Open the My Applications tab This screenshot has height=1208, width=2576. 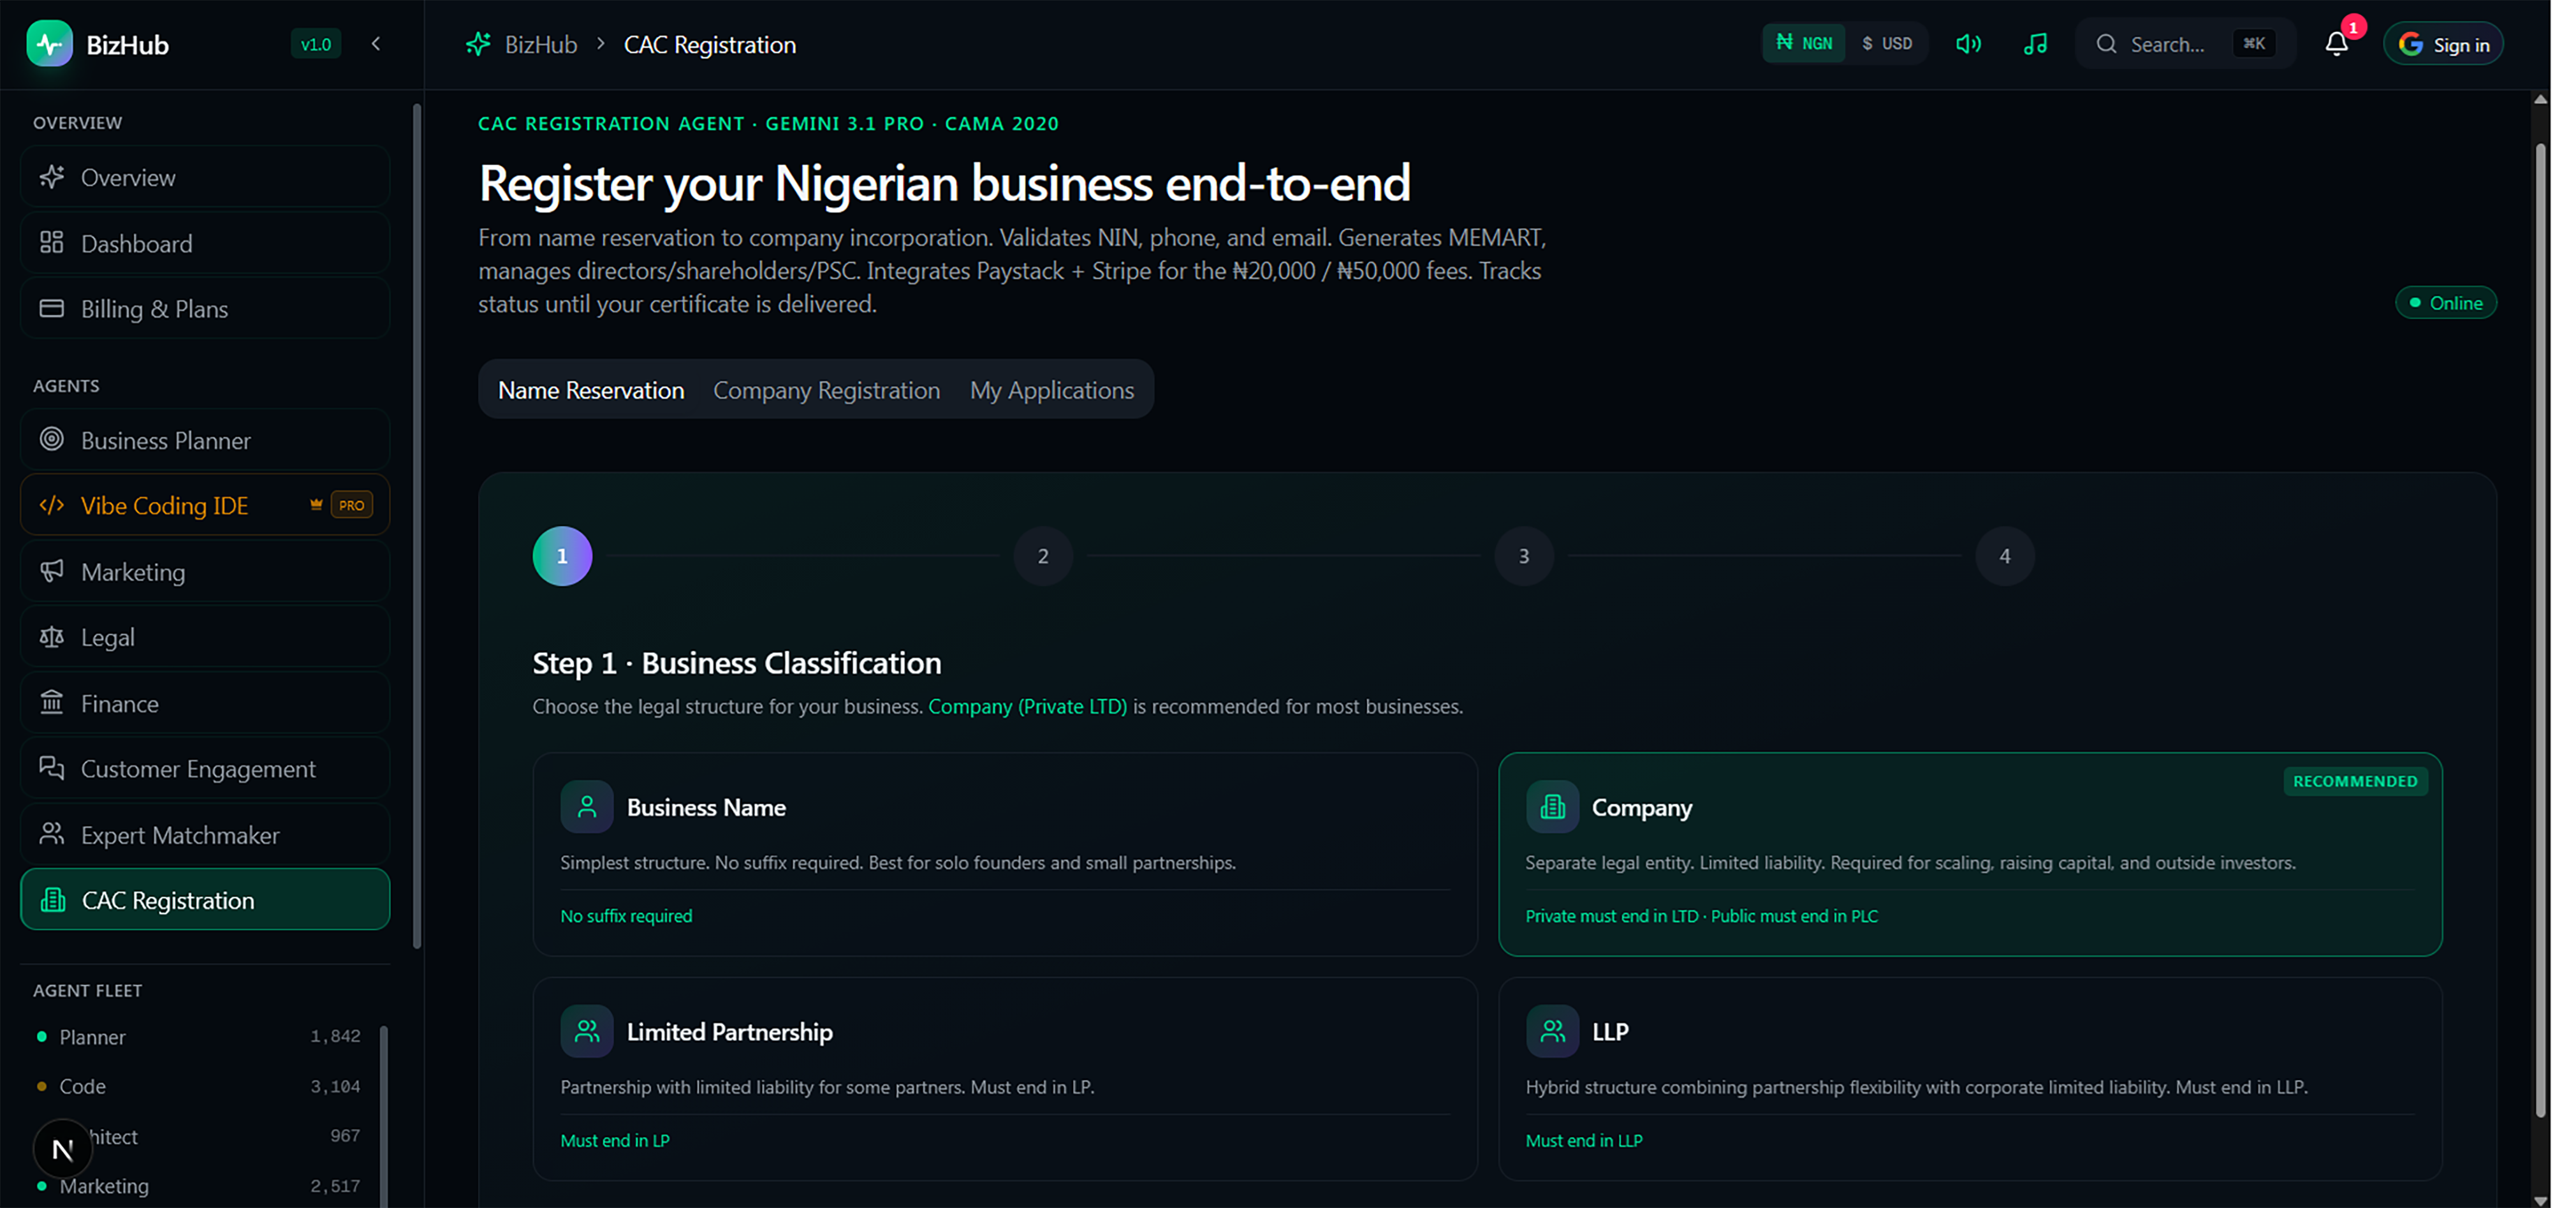point(1051,390)
